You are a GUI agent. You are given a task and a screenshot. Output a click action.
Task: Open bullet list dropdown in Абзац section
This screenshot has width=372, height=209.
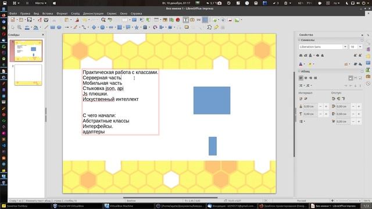click(x=305, y=85)
